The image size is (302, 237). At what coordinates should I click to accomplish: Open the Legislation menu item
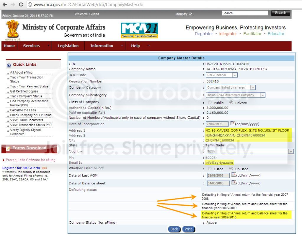coord(68,46)
